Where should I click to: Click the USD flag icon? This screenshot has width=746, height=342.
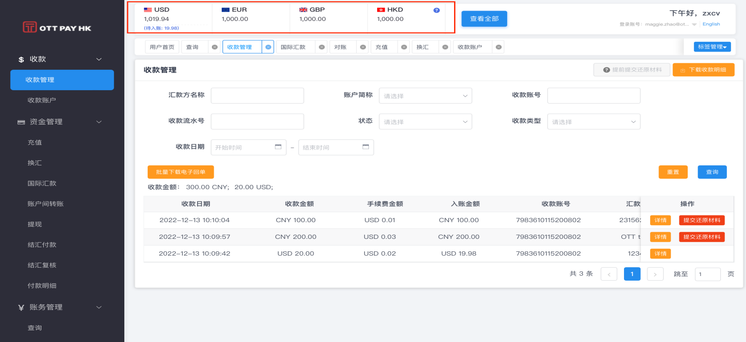click(148, 10)
